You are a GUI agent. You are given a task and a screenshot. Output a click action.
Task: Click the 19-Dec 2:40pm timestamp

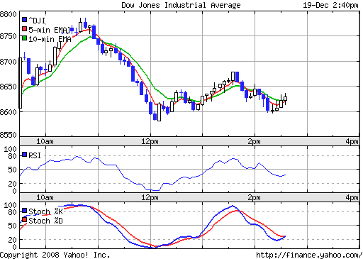coord(330,5)
